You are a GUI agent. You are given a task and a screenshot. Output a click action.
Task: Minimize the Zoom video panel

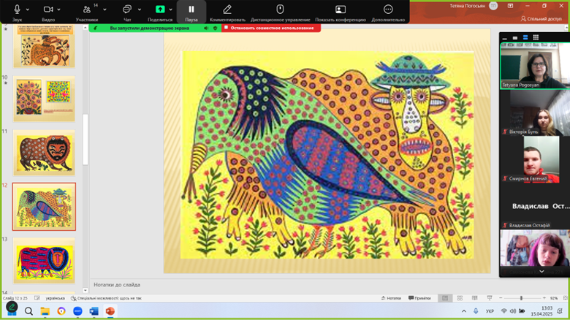[504, 37]
